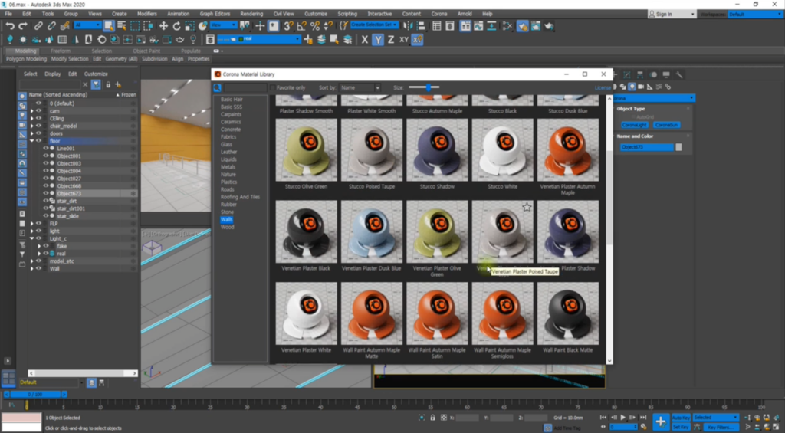This screenshot has height=433, width=785.
Task: Open the object color swatch
Action: tap(678, 147)
